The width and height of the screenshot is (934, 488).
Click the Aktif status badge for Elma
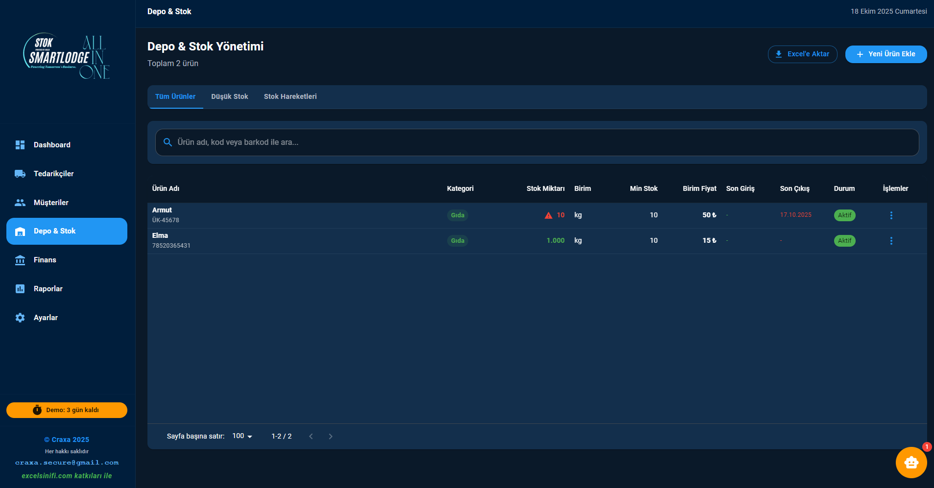(844, 241)
